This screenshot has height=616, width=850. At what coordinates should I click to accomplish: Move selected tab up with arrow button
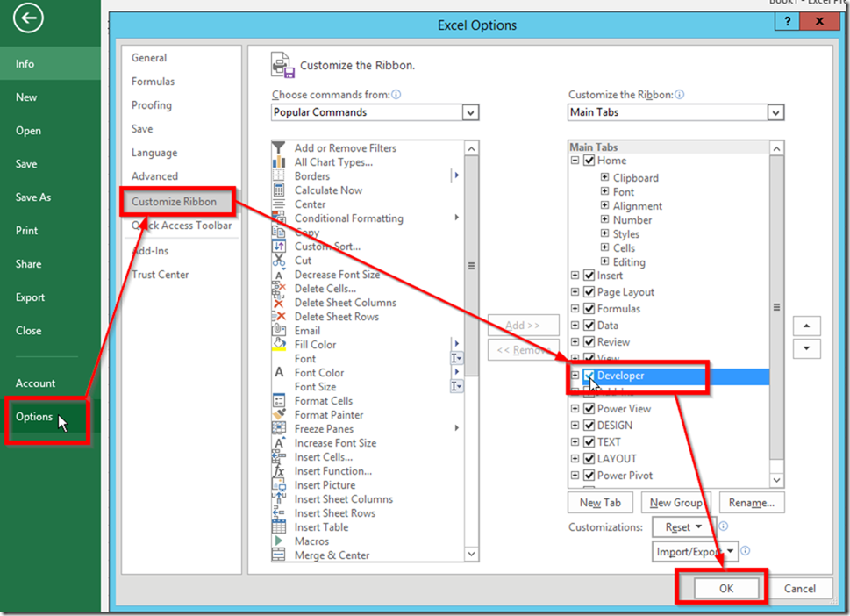pyautogui.click(x=807, y=326)
